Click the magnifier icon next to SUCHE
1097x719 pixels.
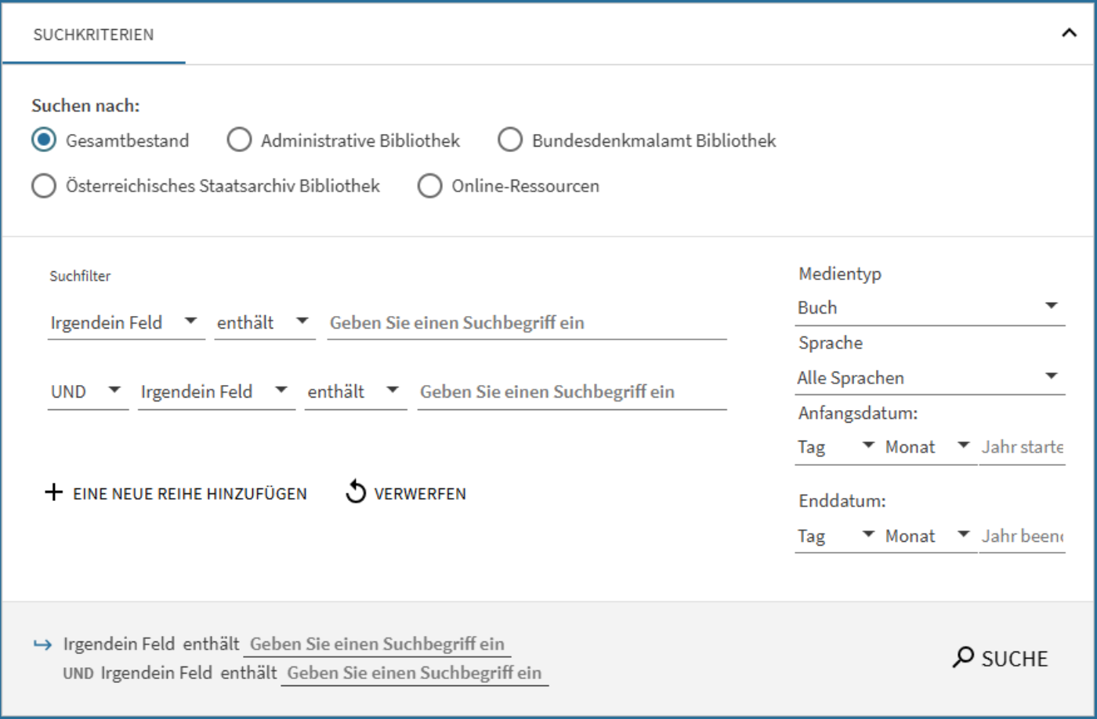coord(963,657)
